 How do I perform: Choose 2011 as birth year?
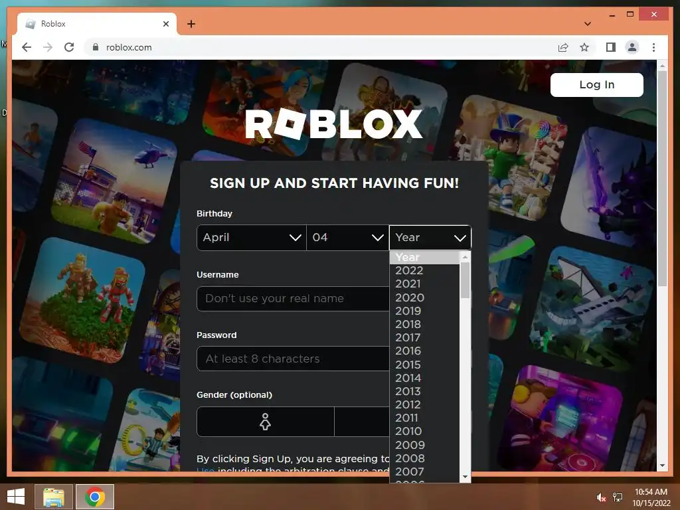[425, 418]
